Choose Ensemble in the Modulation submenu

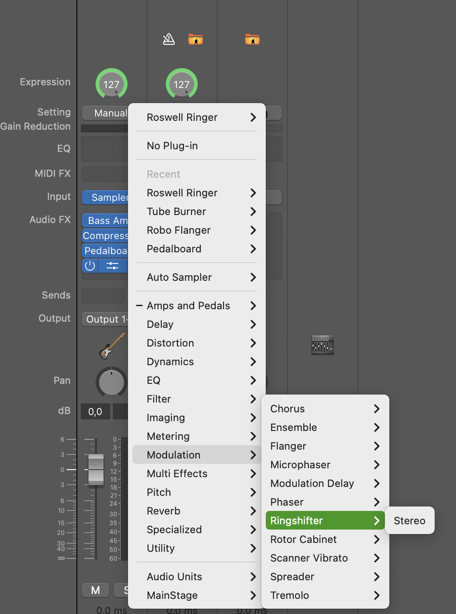tap(325, 427)
